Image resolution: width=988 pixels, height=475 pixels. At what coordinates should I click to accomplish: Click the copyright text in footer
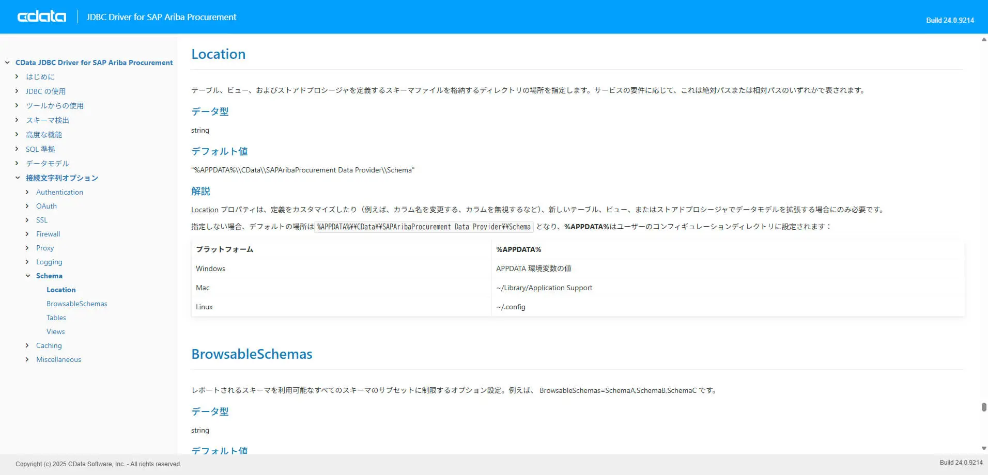point(98,464)
